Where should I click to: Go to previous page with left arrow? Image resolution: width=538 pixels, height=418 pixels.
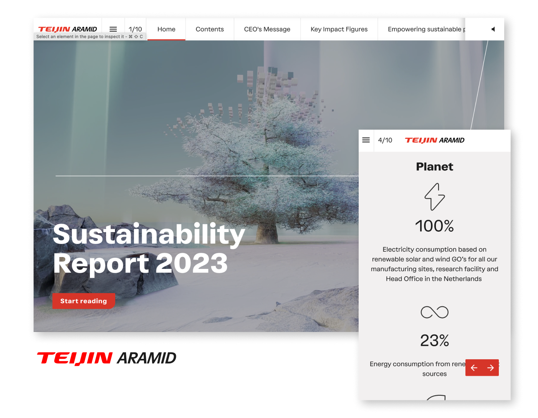[474, 368]
